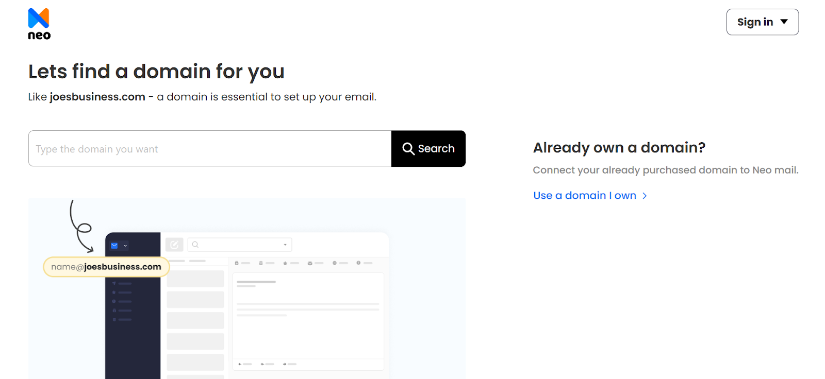Click the first message placeholder in illustration list
Screen dimensions: 825x379
195,279
